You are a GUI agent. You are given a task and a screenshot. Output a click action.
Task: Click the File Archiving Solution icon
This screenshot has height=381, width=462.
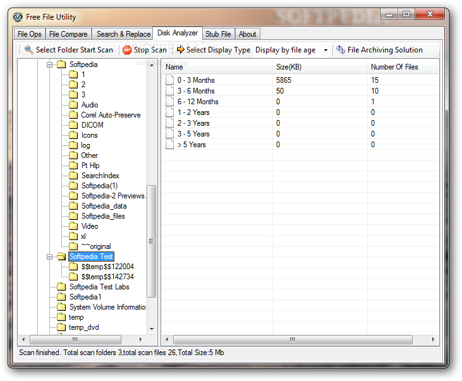pos(341,50)
